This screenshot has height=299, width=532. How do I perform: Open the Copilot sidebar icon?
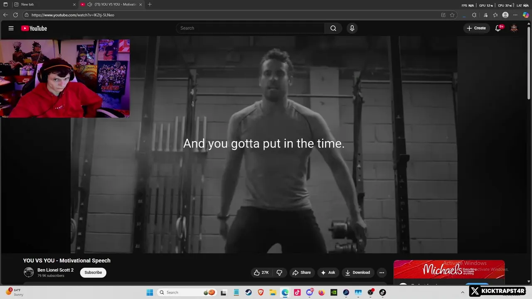[x=526, y=15]
